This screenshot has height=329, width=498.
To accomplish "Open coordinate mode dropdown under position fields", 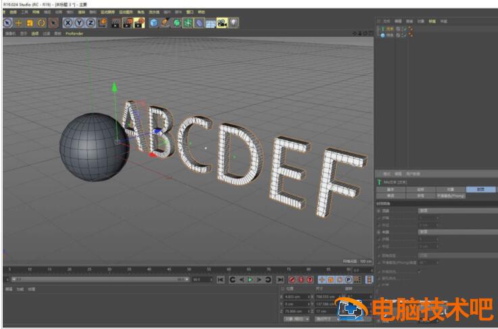I will click(297, 318).
